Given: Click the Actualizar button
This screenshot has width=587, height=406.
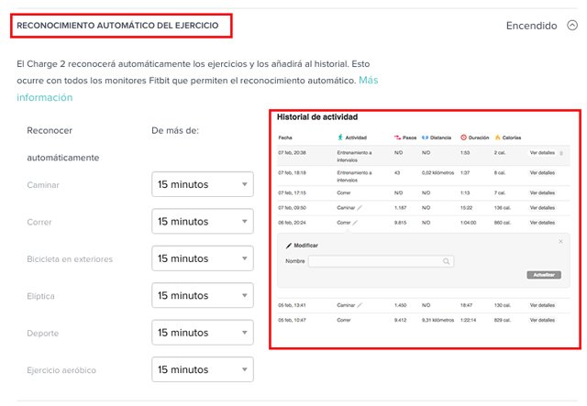Looking at the screenshot, I should coord(544,275).
